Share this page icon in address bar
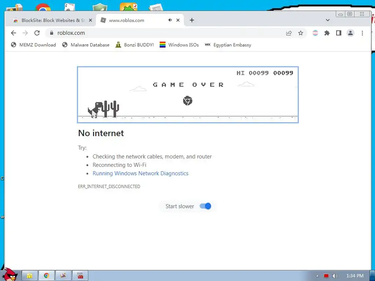The height and width of the screenshot is (281, 375). [x=289, y=33]
